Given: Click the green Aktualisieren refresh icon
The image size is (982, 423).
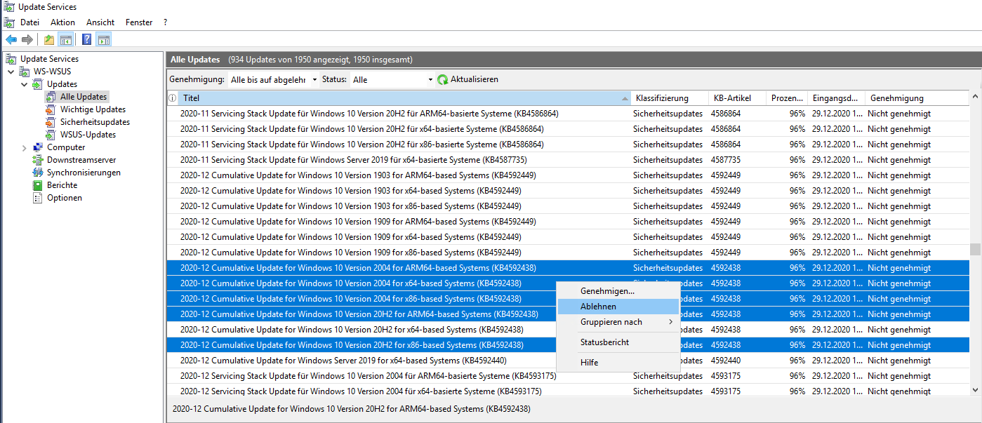Looking at the screenshot, I should 443,80.
